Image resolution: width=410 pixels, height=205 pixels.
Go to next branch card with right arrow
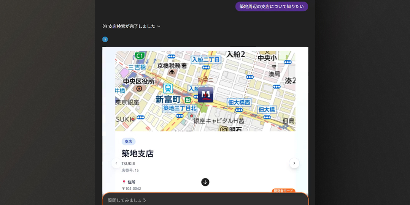tap(294, 163)
